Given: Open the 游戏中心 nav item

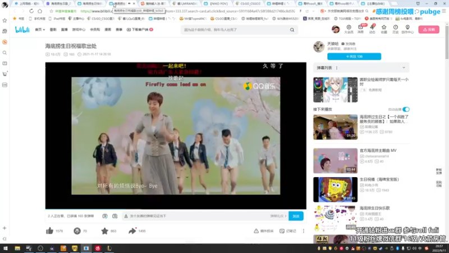Looking at the screenshot, I should point(79,30).
